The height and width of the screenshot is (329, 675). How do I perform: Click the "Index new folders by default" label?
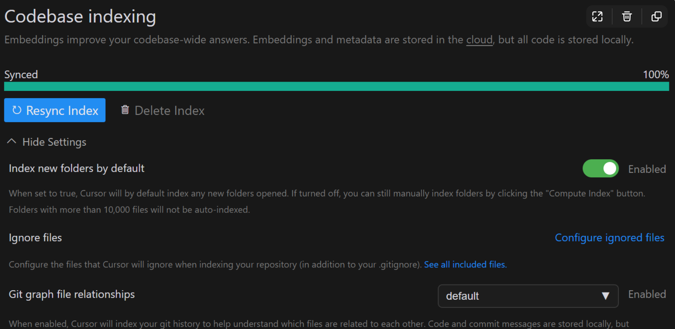click(x=76, y=169)
